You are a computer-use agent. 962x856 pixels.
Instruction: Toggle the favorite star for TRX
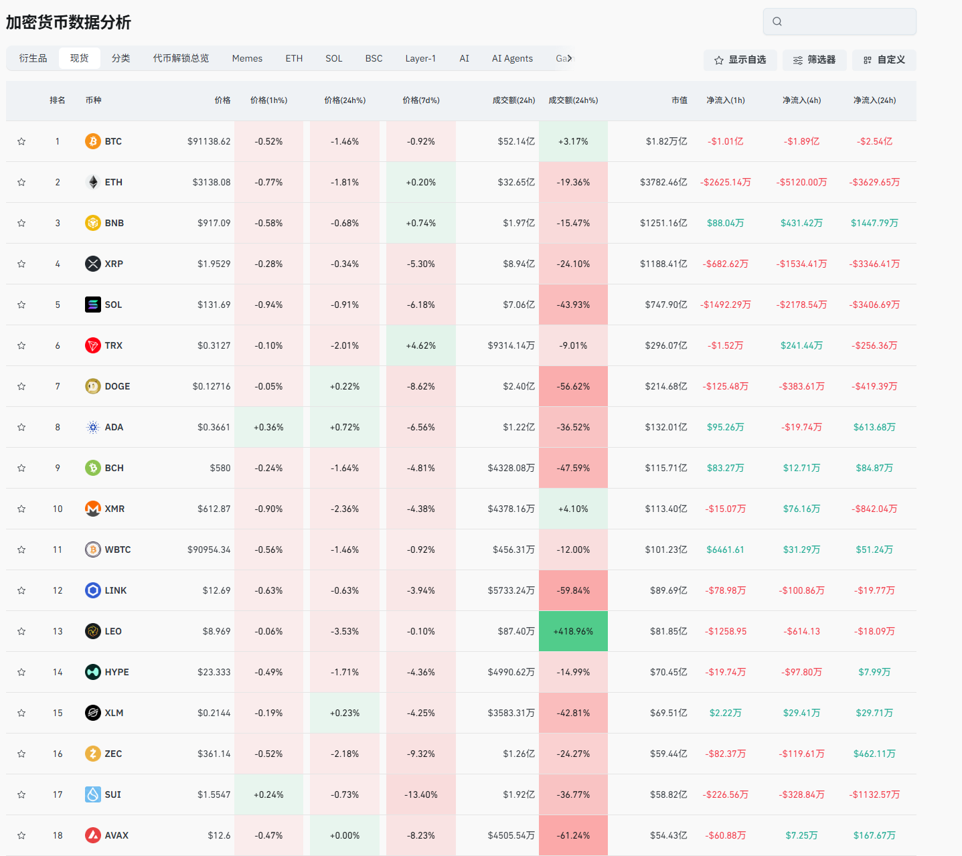(x=21, y=345)
